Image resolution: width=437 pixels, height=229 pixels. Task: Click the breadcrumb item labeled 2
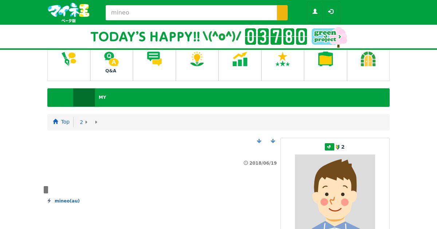82,122
